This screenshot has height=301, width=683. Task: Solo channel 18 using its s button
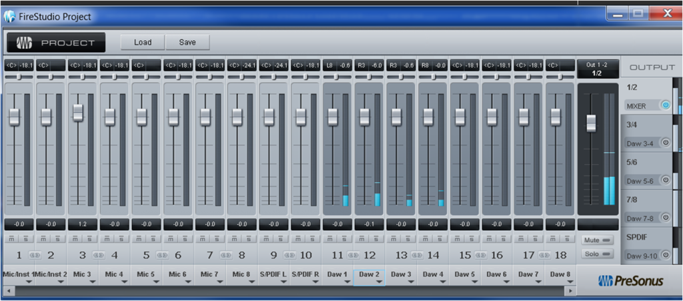(568, 238)
